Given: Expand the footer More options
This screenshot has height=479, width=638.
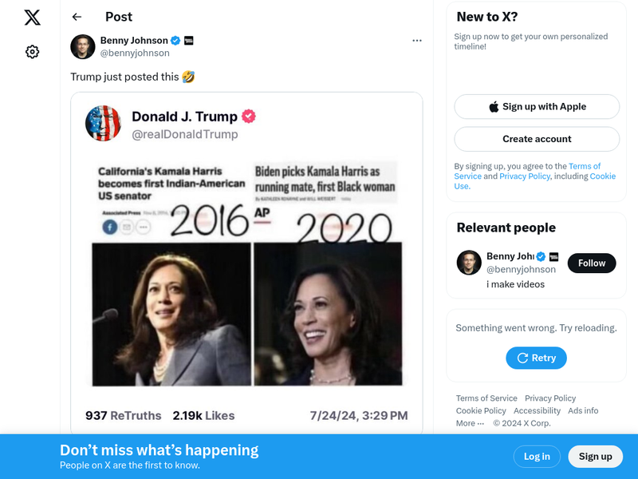Looking at the screenshot, I should click(470, 423).
